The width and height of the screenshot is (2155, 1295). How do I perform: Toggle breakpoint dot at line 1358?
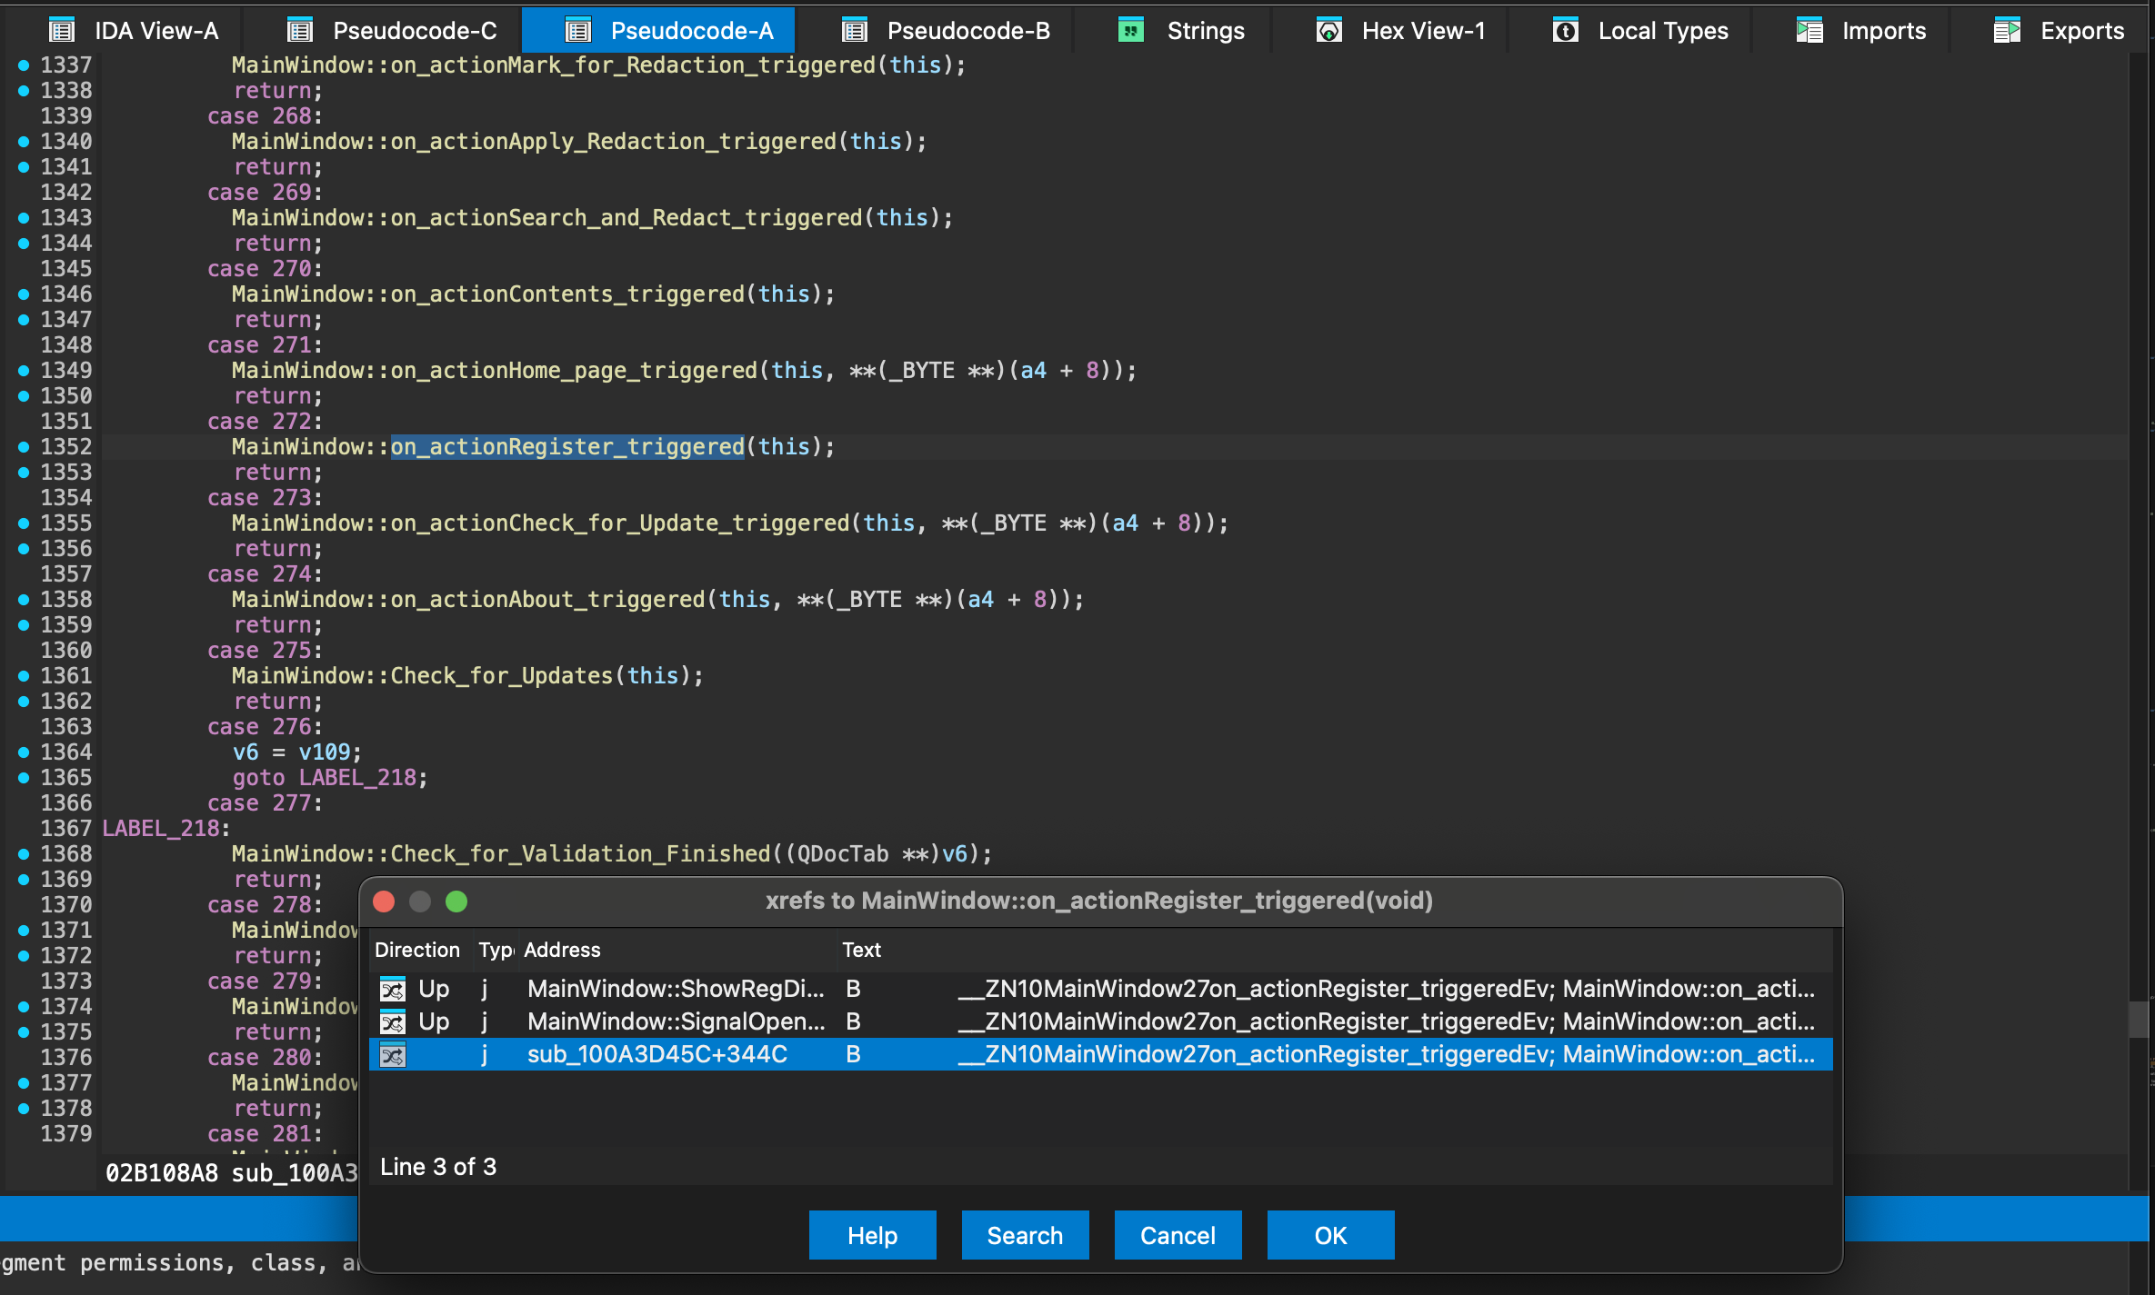pos(24,600)
